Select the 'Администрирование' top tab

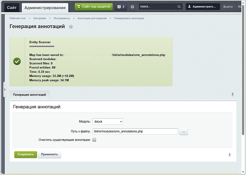(45, 7)
